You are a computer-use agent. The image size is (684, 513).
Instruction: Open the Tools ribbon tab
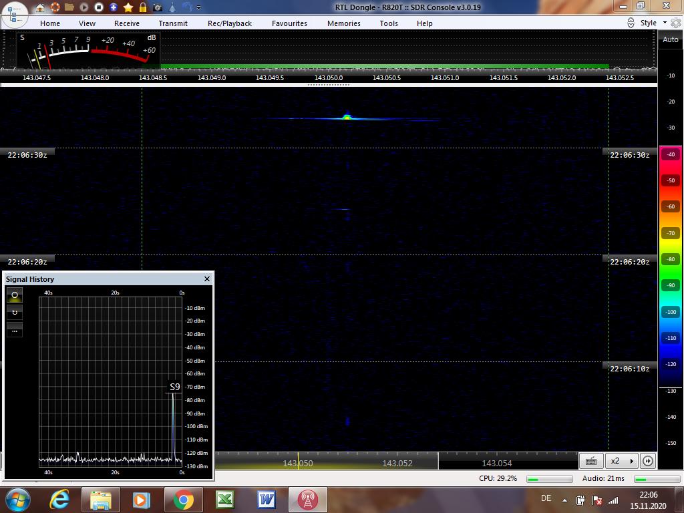(x=389, y=23)
